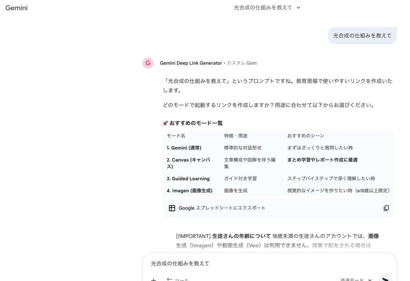
Task: Select the cell ステップバイステップで深く理解したい時
Action: (x=331, y=178)
